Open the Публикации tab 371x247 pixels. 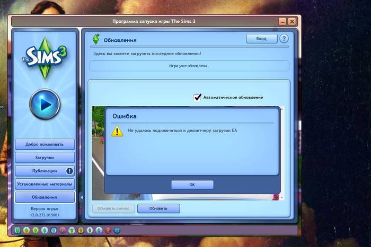(45, 171)
